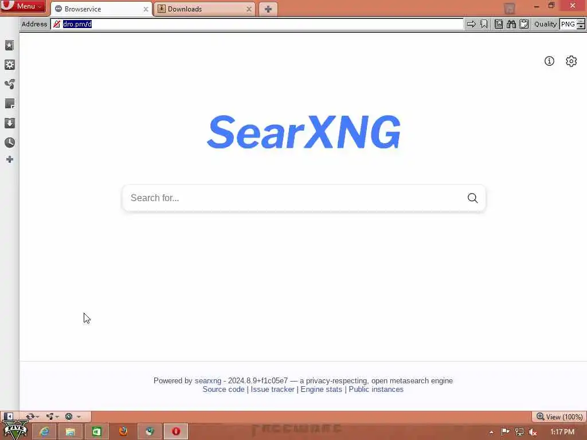This screenshot has height=440, width=587.
Task: Click the magnifier search submit button
Action: (x=472, y=198)
